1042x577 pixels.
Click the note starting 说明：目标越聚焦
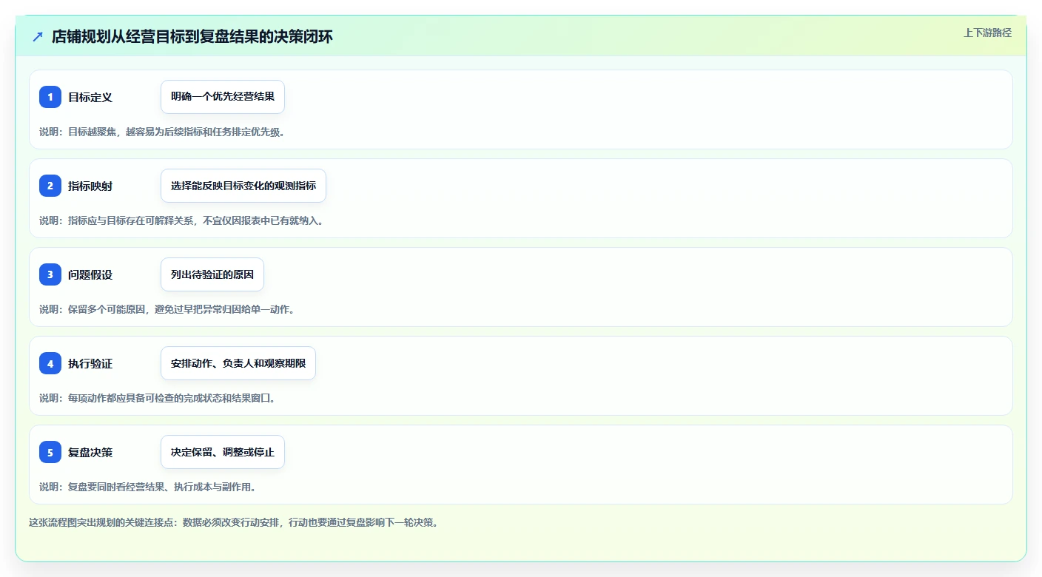click(x=162, y=132)
